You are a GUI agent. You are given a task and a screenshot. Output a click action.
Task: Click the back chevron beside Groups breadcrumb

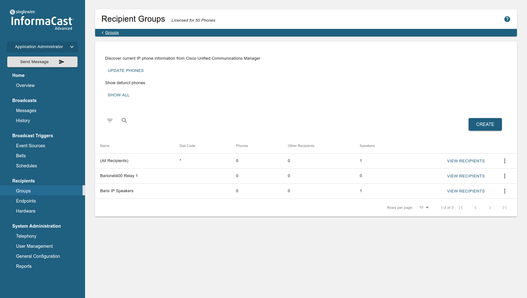[102, 32]
